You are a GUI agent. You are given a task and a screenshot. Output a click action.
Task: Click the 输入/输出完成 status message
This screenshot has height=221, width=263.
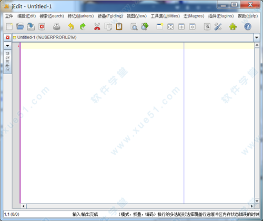(x=85, y=214)
